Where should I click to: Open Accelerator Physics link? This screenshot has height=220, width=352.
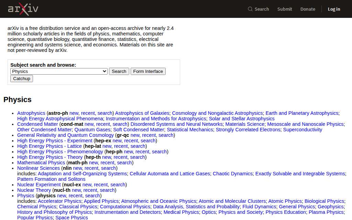pos(59,201)
